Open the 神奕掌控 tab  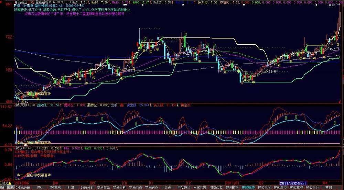coord(297,188)
